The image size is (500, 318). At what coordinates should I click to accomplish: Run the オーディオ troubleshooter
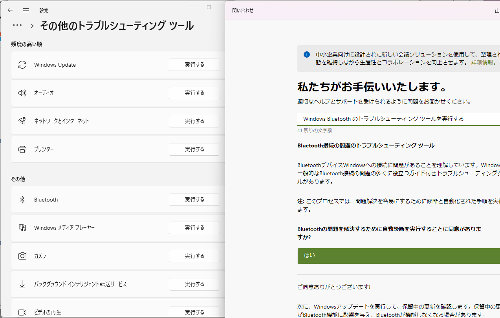[x=194, y=93]
